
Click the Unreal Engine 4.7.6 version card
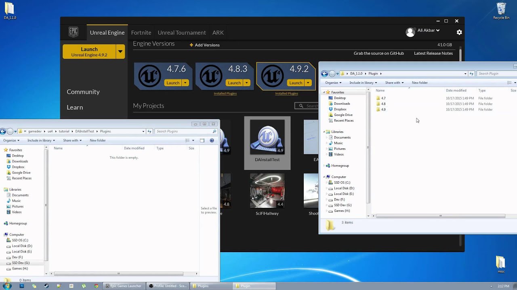coord(163,77)
